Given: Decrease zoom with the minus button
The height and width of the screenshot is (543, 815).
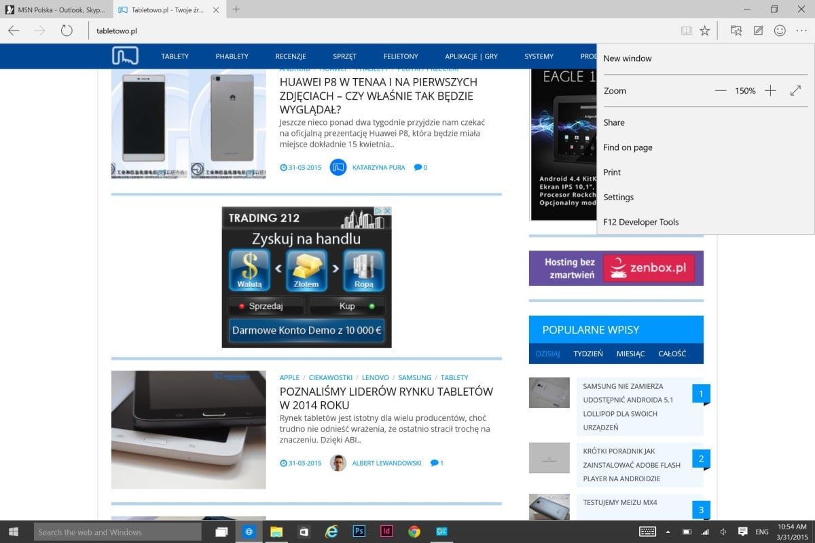Looking at the screenshot, I should coord(721,91).
